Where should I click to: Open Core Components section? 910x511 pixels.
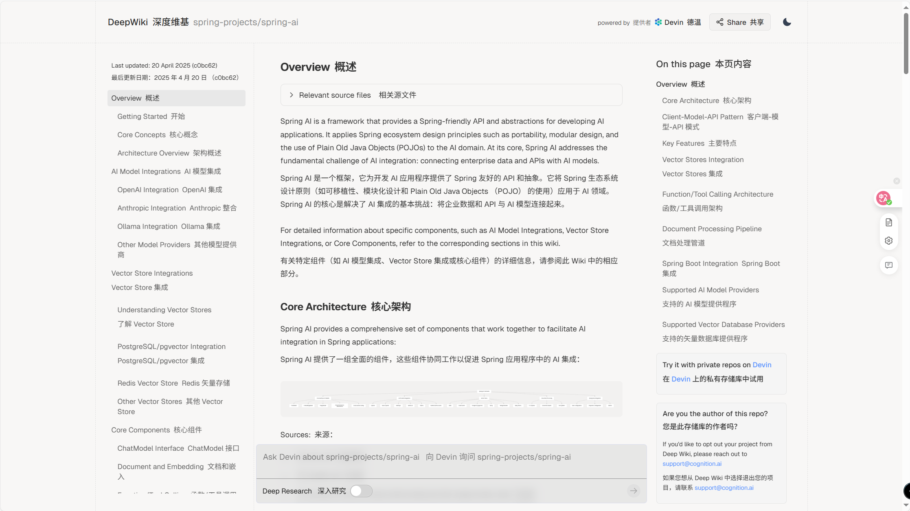tap(157, 430)
